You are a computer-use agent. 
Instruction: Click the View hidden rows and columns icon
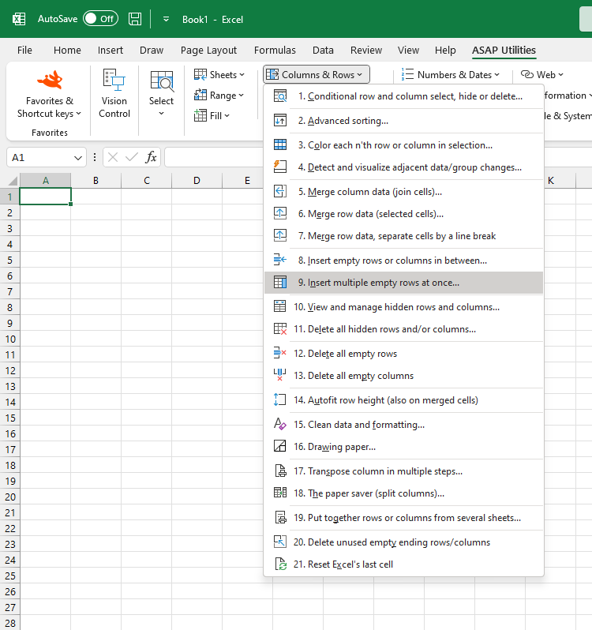280,306
